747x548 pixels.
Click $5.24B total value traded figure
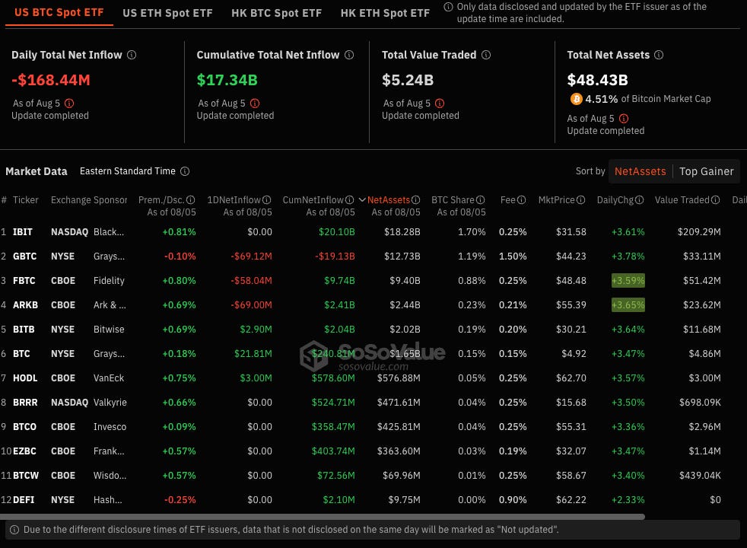pos(408,80)
